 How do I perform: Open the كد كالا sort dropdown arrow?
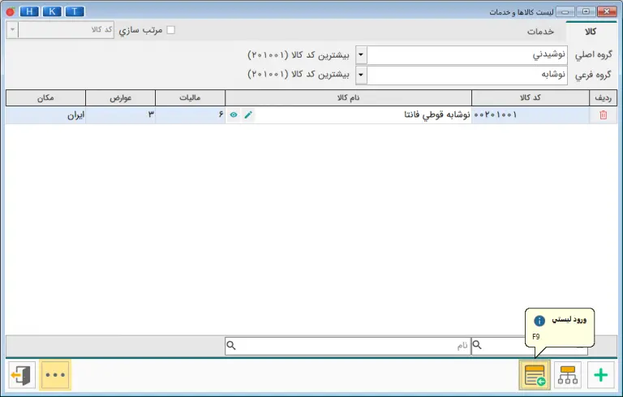pos(12,29)
